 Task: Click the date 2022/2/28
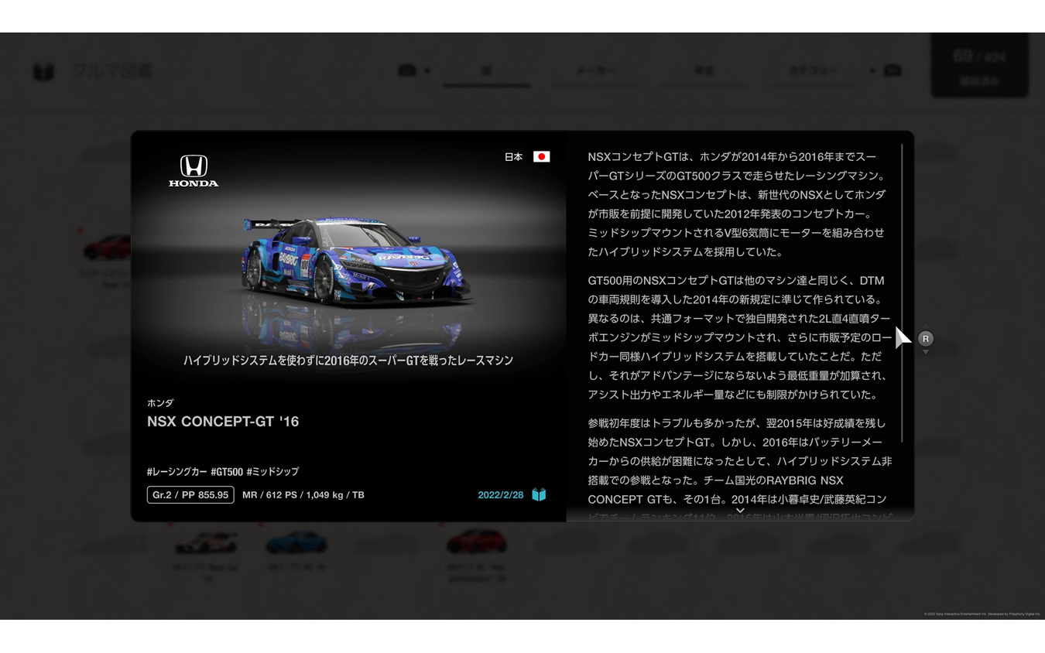pyautogui.click(x=501, y=495)
